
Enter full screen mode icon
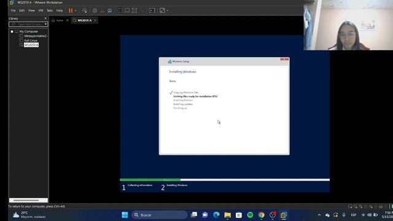[134, 10]
